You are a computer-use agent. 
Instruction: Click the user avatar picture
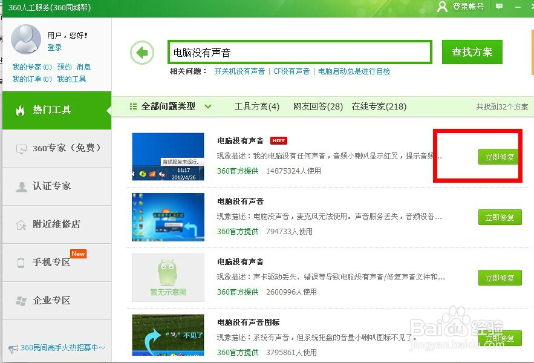coord(26,39)
